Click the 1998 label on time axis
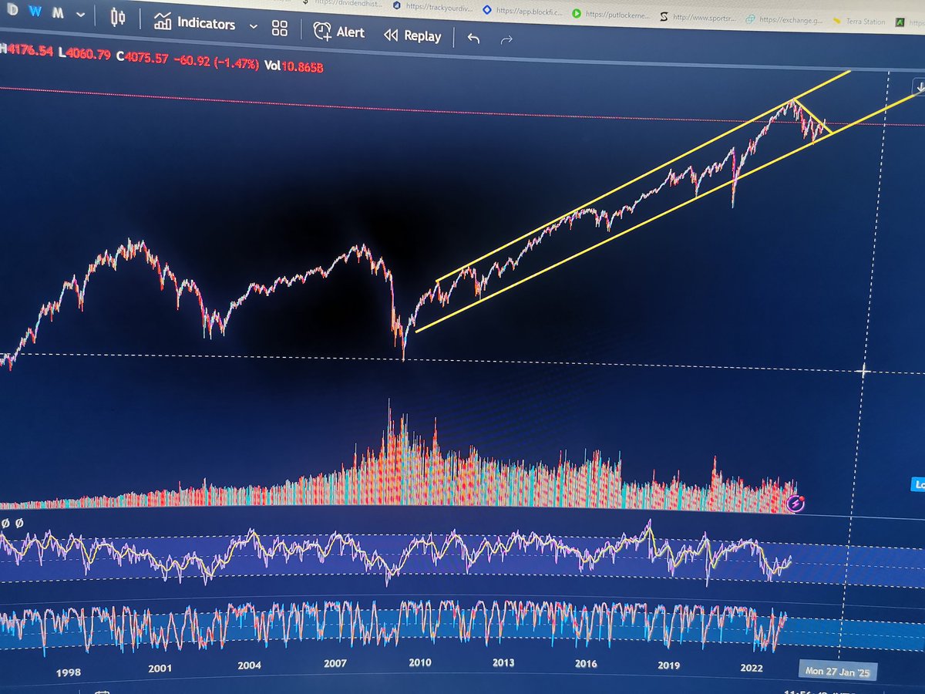The image size is (925, 694). pyautogui.click(x=67, y=672)
